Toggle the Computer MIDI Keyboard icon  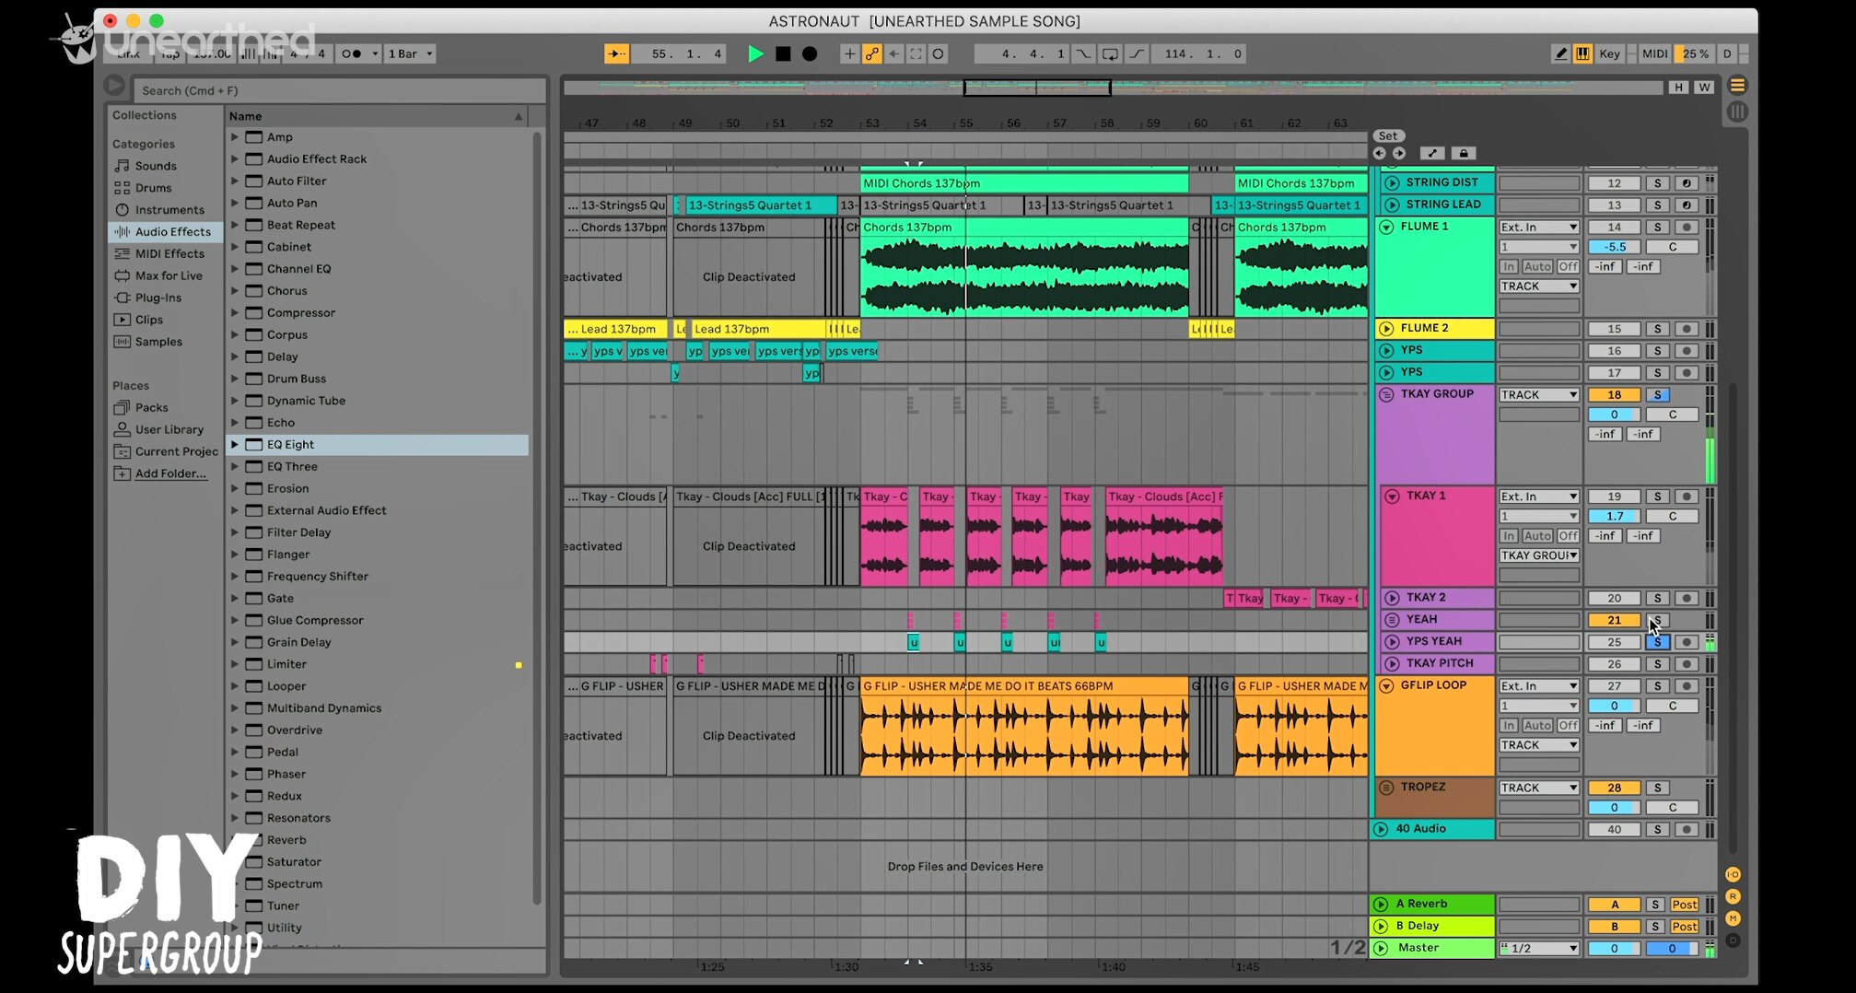1582,53
